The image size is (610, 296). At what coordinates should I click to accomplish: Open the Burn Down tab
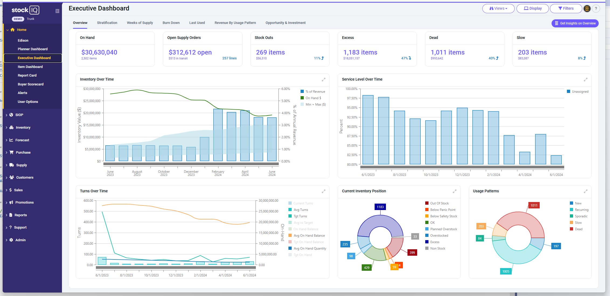[171, 23]
